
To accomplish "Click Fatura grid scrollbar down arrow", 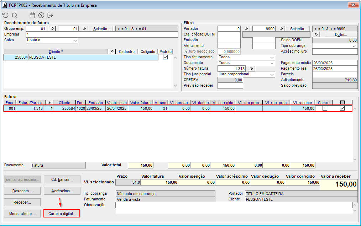I will (x=355, y=159).
